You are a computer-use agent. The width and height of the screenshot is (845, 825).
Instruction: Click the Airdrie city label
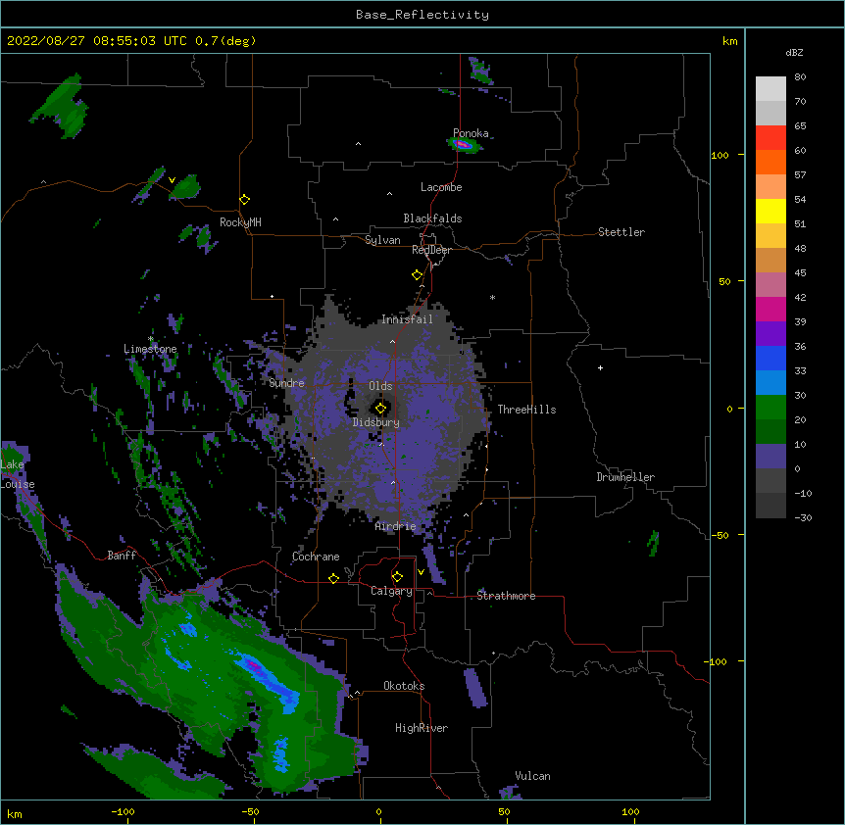tap(395, 526)
